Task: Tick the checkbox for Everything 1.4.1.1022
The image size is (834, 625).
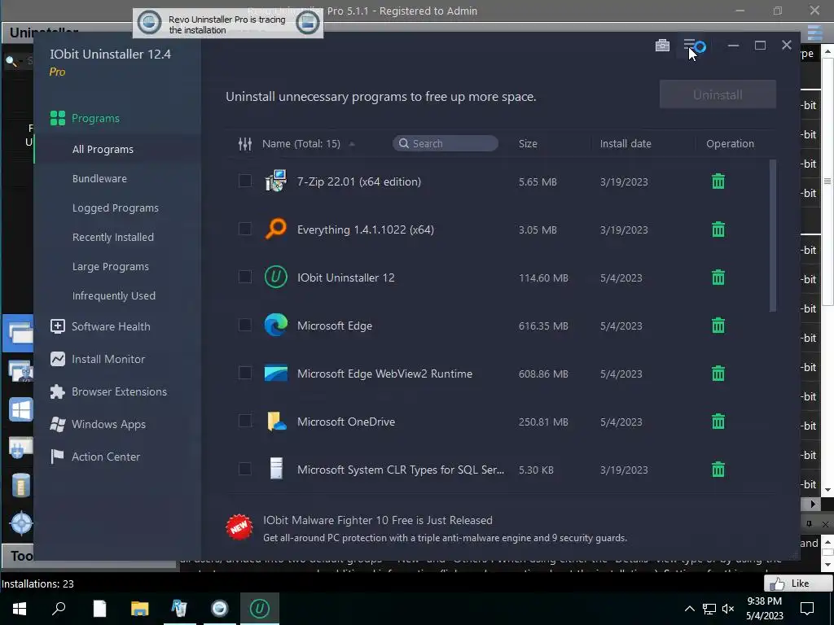Action: coord(244,229)
